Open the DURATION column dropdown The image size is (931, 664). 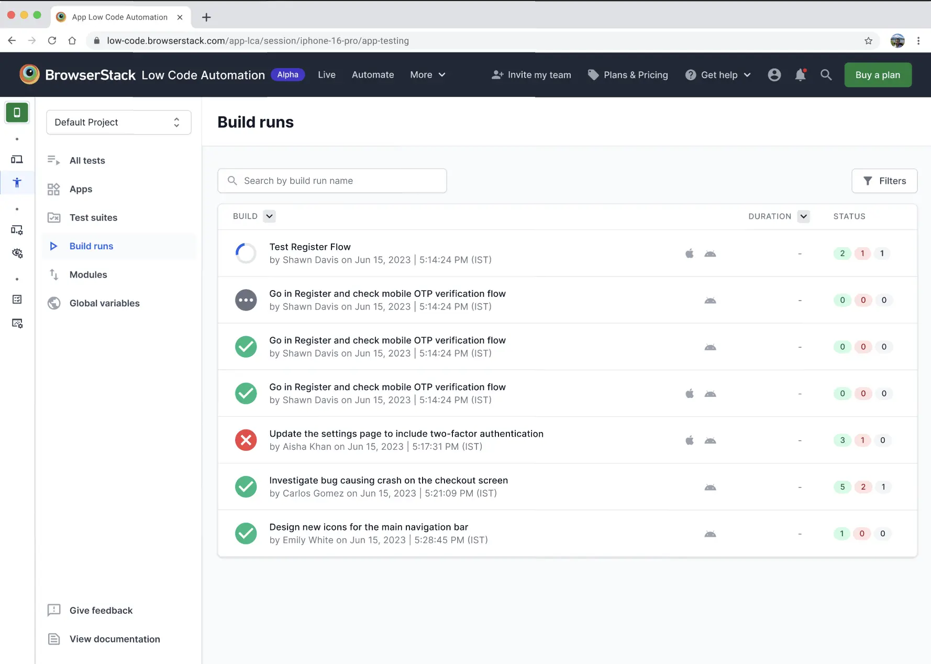pyautogui.click(x=803, y=216)
